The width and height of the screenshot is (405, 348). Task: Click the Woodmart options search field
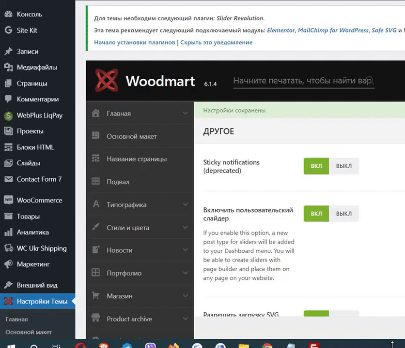[x=304, y=81]
